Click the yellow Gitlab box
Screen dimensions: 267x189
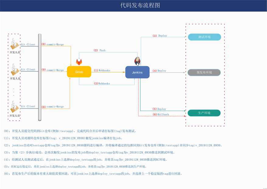(79, 72)
